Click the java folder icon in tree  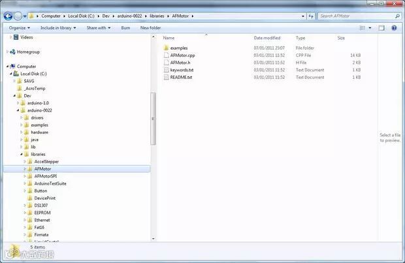(26, 140)
